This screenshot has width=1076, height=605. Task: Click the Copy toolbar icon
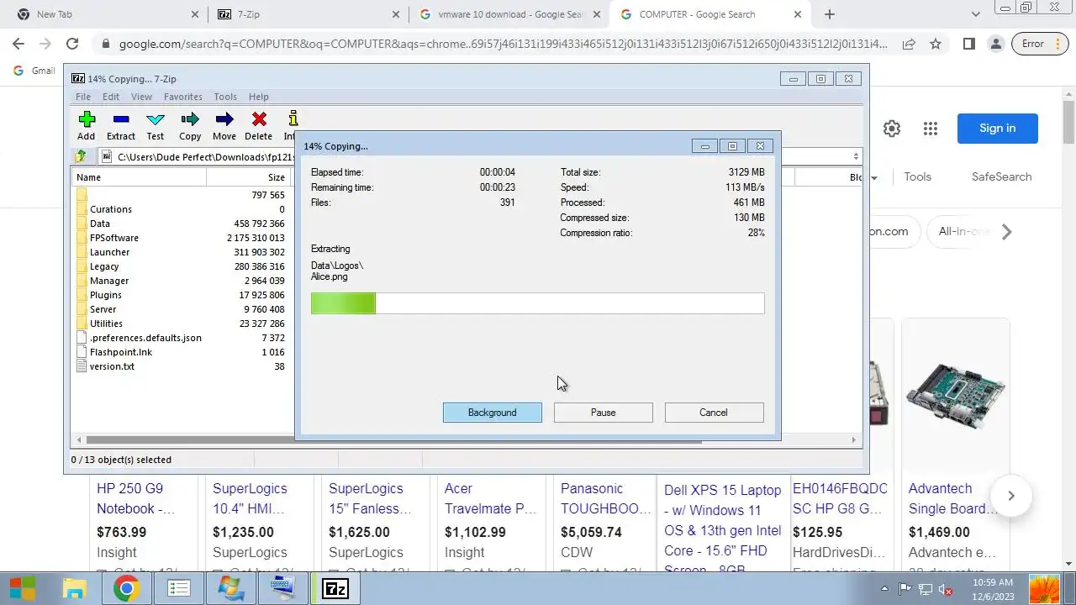pos(190,125)
